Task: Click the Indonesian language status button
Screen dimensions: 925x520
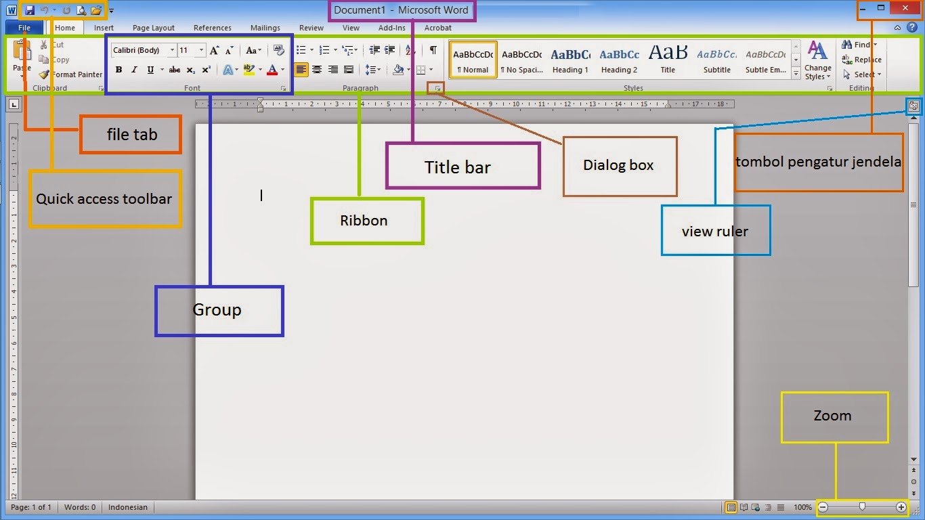Action: [x=128, y=507]
